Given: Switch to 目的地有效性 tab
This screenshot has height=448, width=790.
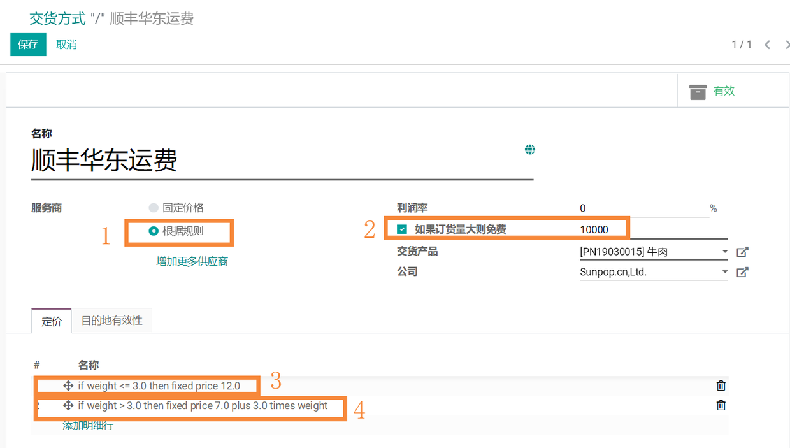Looking at the screenshot, I should (112, 321).
